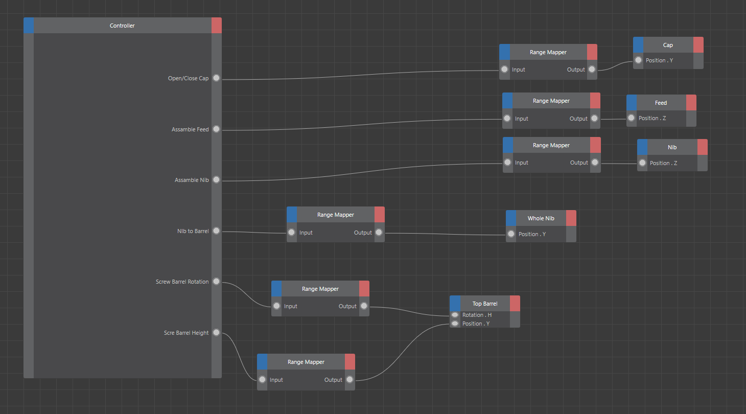Click the Cap node's Position . Y port
Screen dimensions: 746x414
638,60
